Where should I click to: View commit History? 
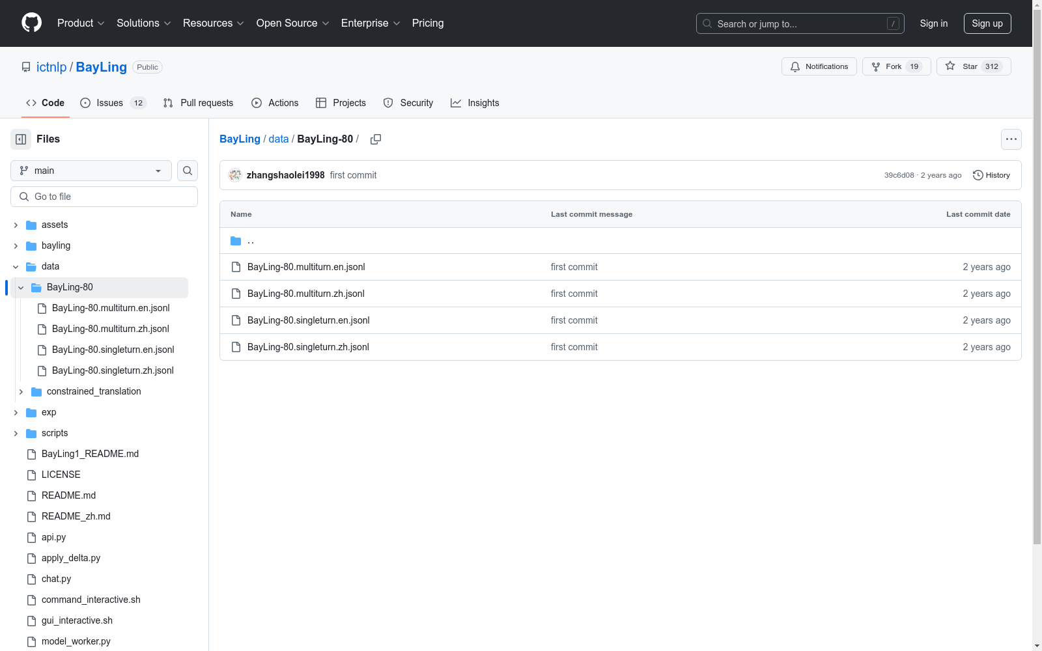click(x=991, y=175)
